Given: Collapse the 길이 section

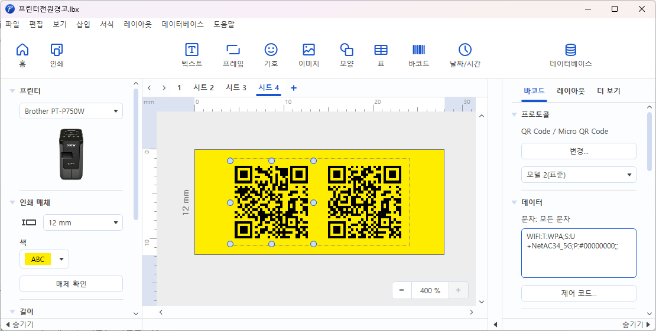Looking at the screenshot, I should [12, 312].
